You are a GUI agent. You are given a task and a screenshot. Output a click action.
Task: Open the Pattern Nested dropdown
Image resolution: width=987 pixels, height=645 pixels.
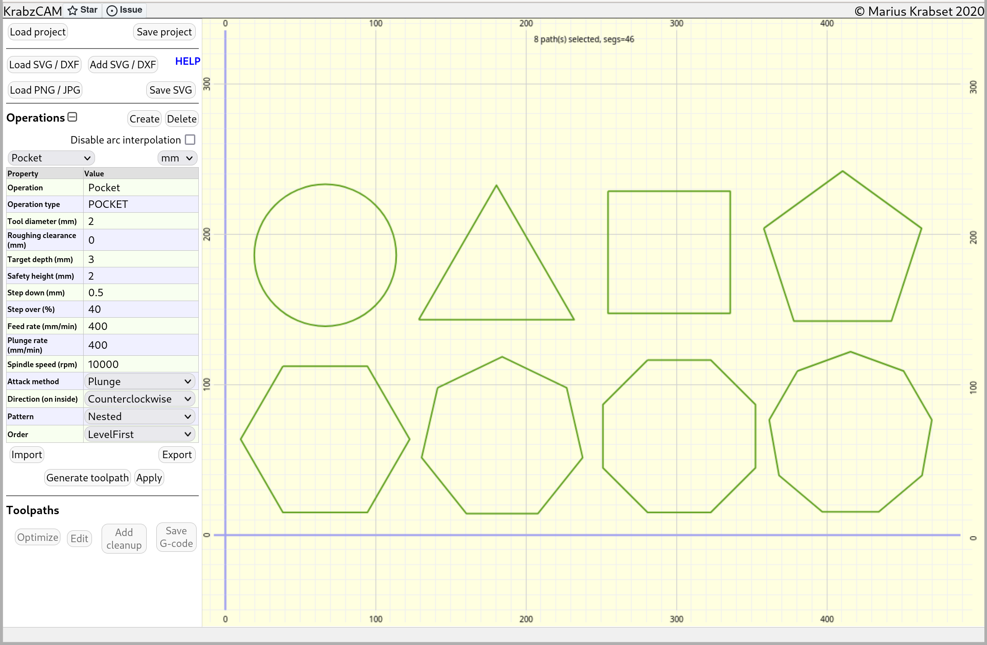tap(140, 416)
